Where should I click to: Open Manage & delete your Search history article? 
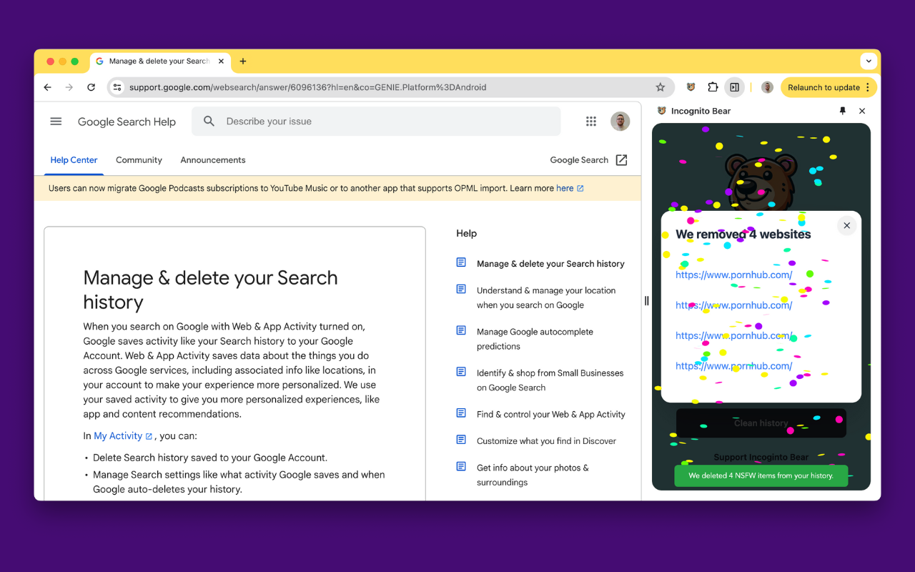tap(550, 264)
